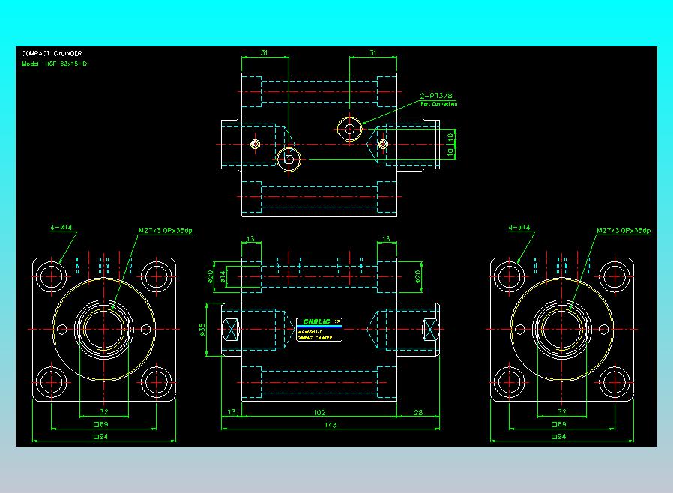Click the "2-PT3/8" port callout
This screenshot has height=493, width=673.
click(435, 96)
